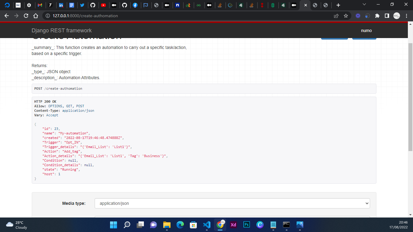Switch to the LinkedIn tab

tap(61, 5)
